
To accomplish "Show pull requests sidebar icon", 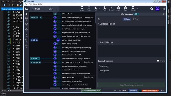I will click(x=26, y=34).
